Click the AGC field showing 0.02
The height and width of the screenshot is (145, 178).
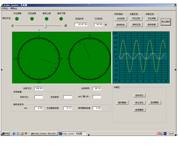pos(39,108)
